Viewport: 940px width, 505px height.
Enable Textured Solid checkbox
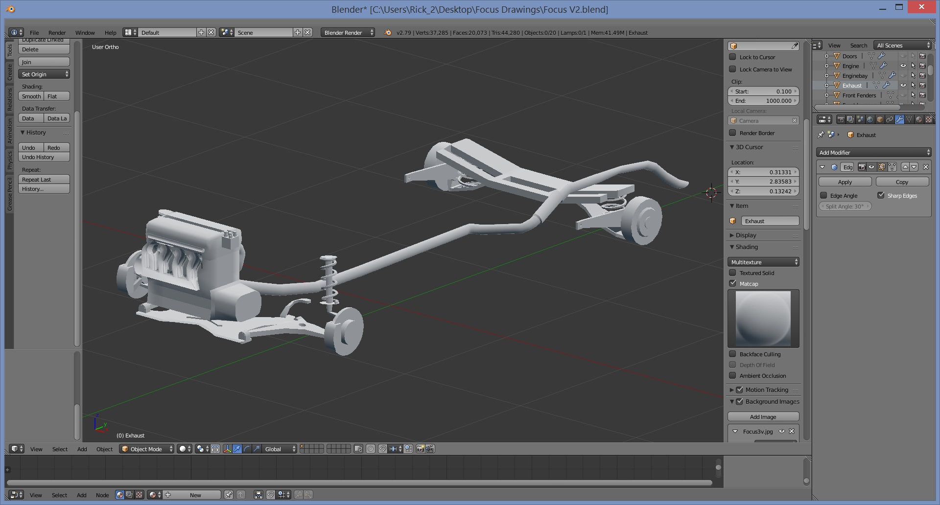pyautogui.click(x=732, y=273)
